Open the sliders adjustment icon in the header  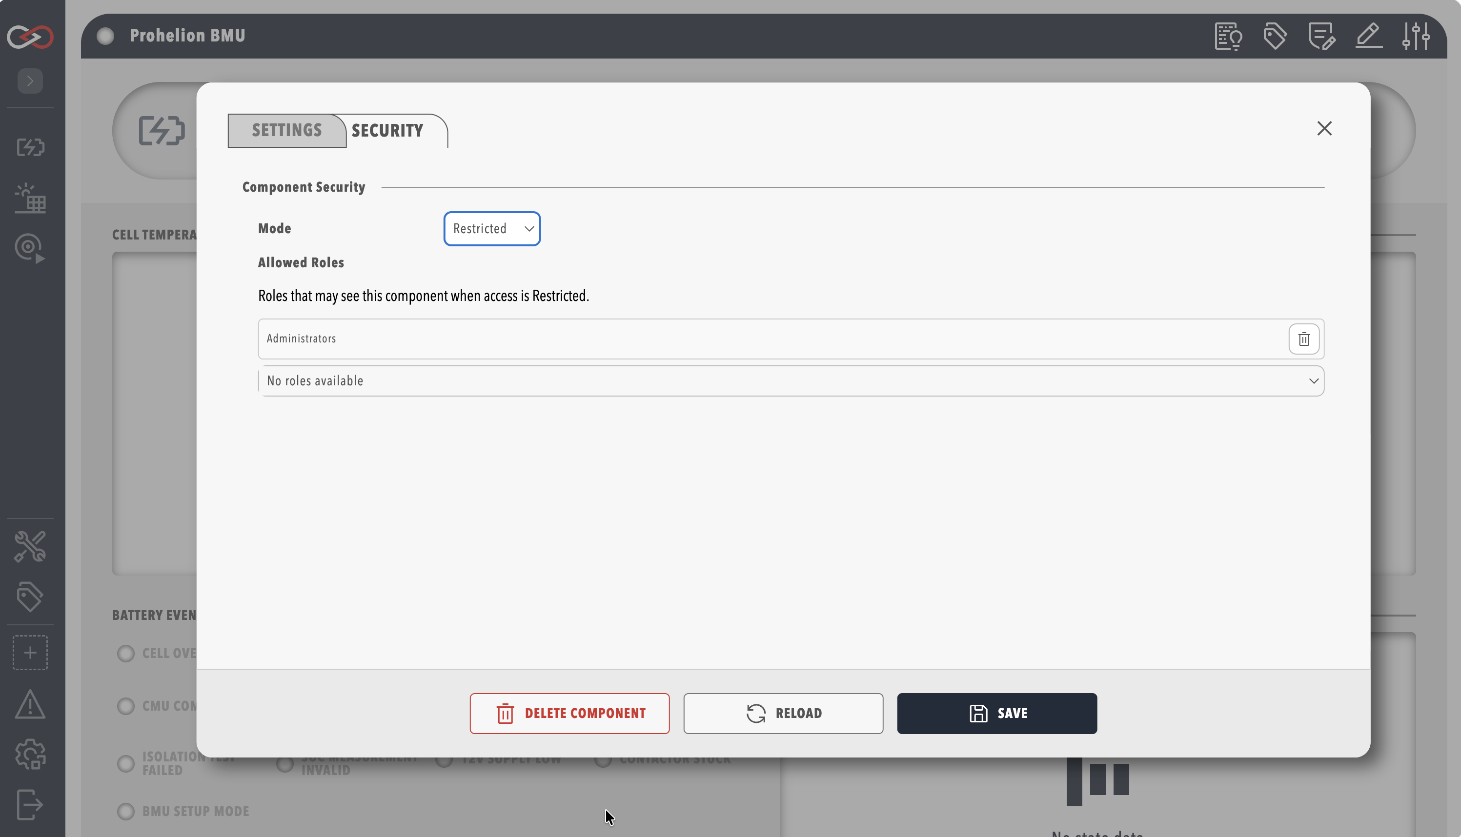(x=1416, y=36)
